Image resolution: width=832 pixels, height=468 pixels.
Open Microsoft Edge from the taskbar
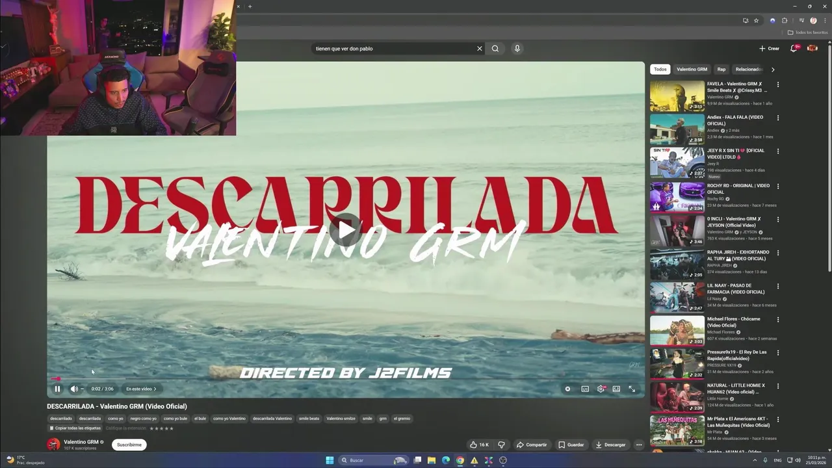446,460
